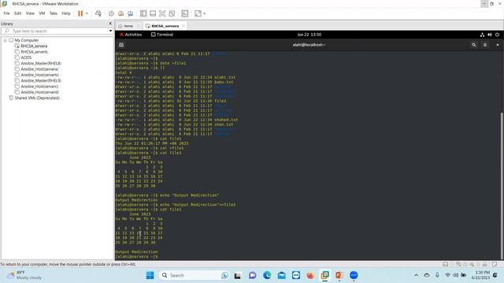Click the VMware Workstation taskbar icon
This screenshot has width=504, height=283.
[x=325, y=275]
